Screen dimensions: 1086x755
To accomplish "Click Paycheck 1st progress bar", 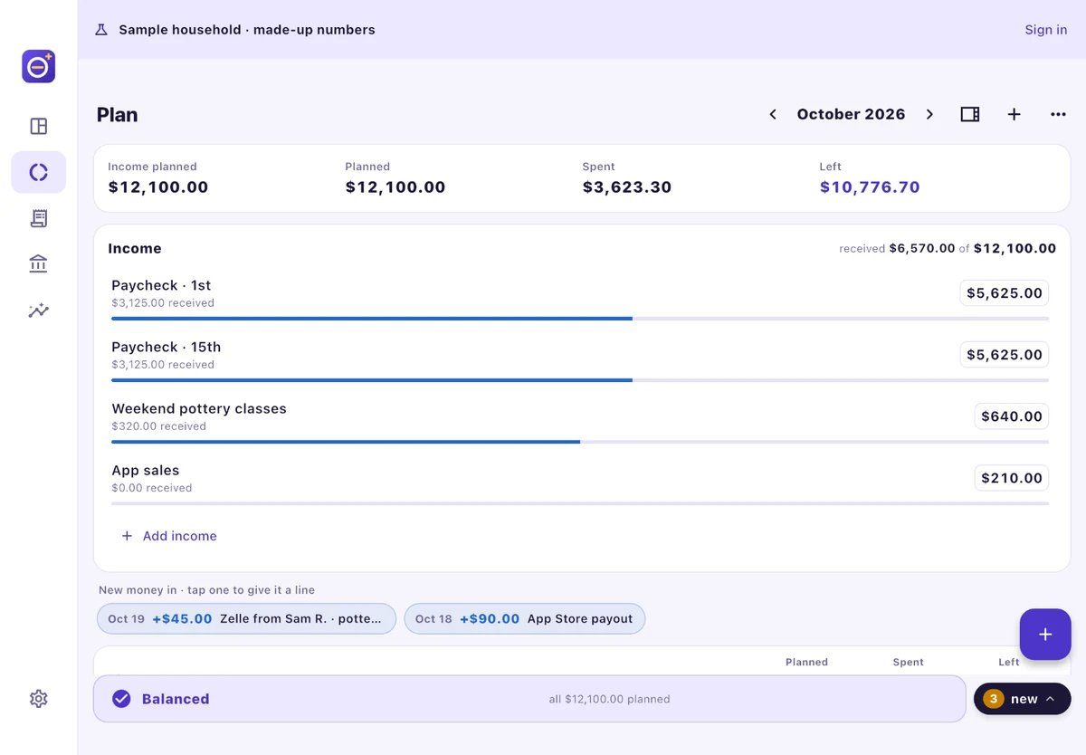I will point(580,319).
